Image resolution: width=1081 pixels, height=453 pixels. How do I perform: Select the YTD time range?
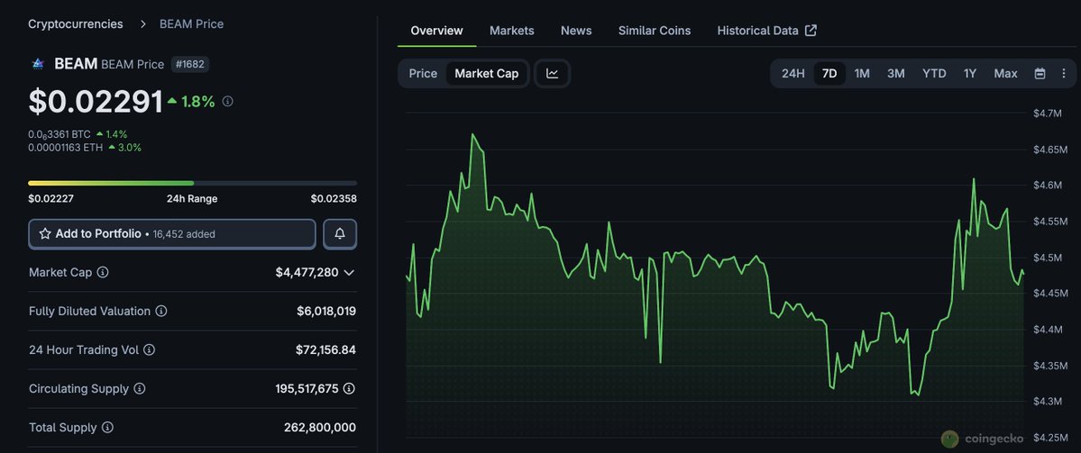coord(934,74)
